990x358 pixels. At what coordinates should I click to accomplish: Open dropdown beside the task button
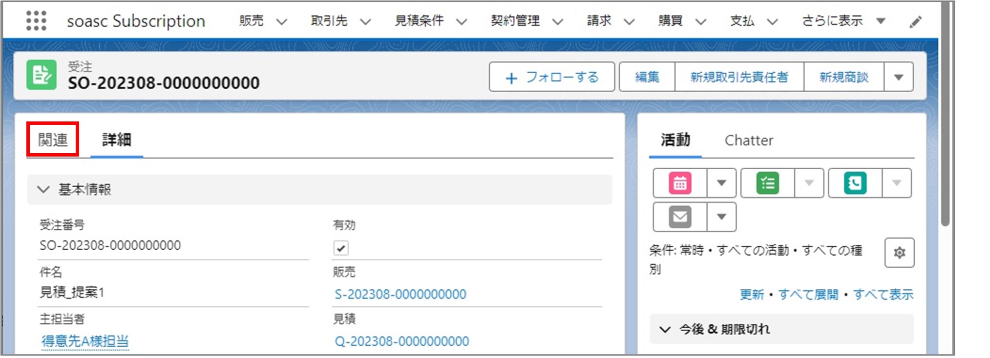point(809,183)
